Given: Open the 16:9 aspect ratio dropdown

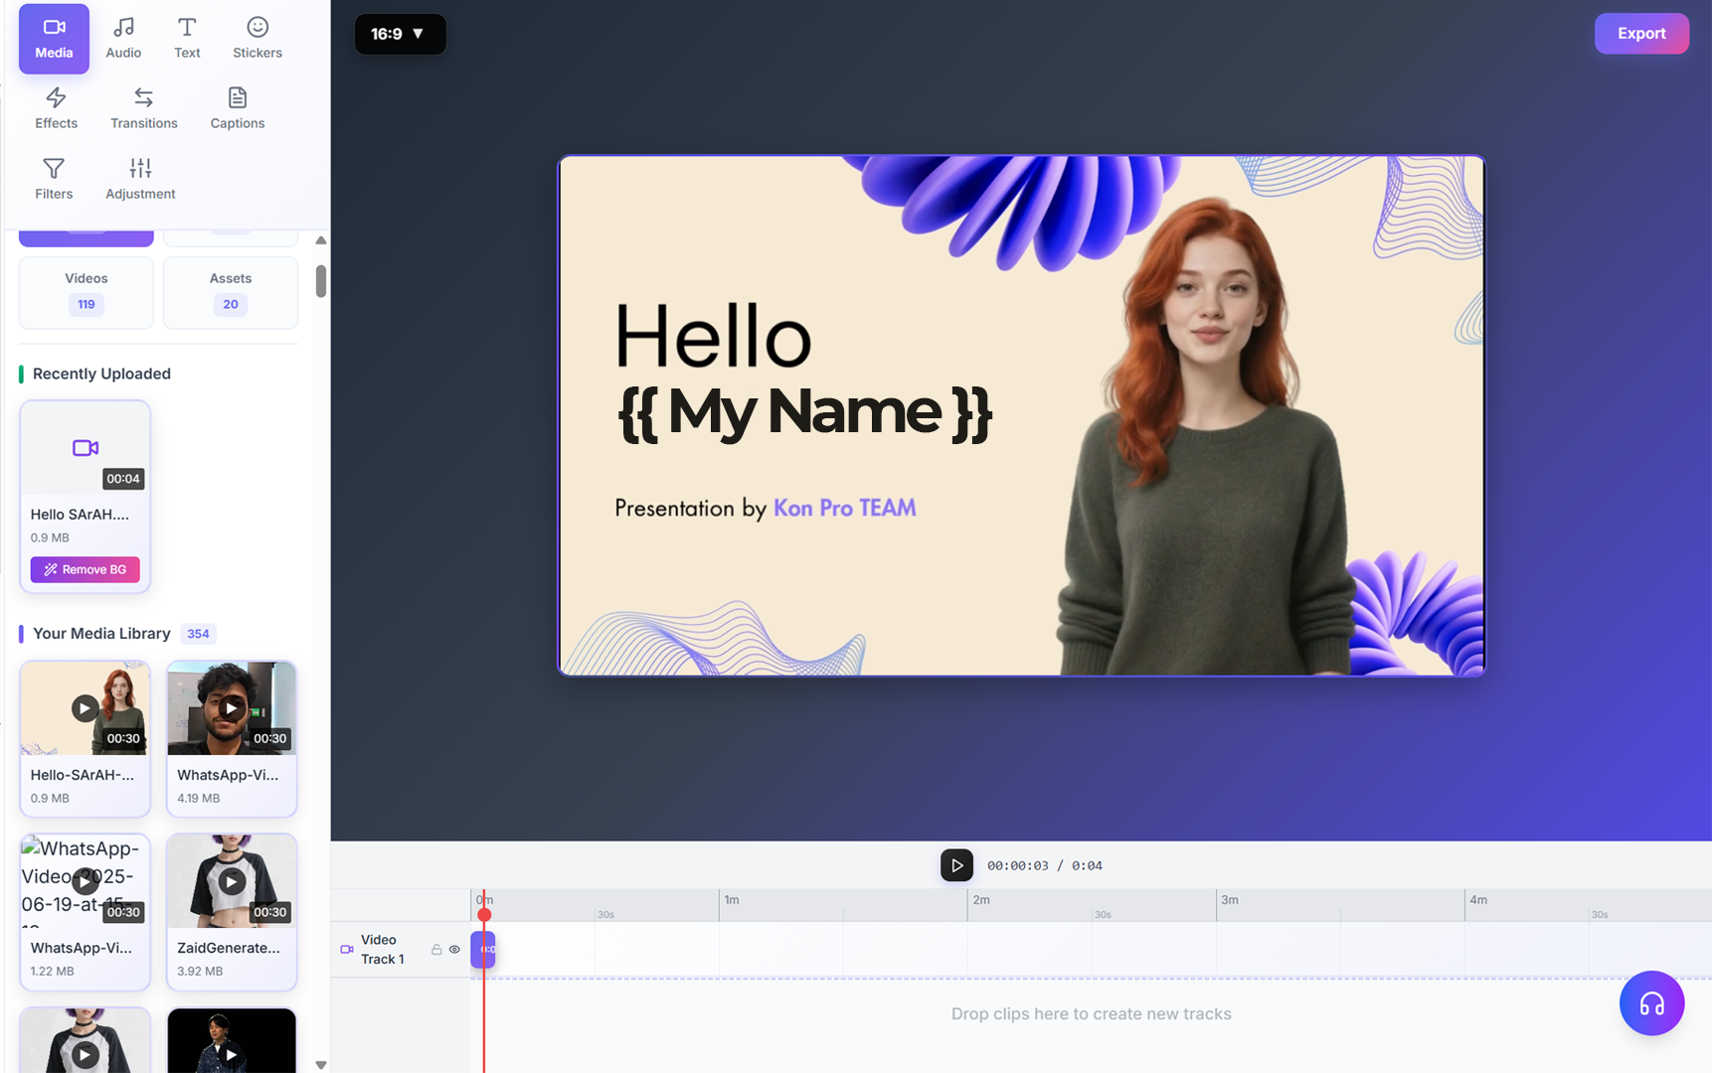Looking at the screenshot, I should tap(400, 33).
